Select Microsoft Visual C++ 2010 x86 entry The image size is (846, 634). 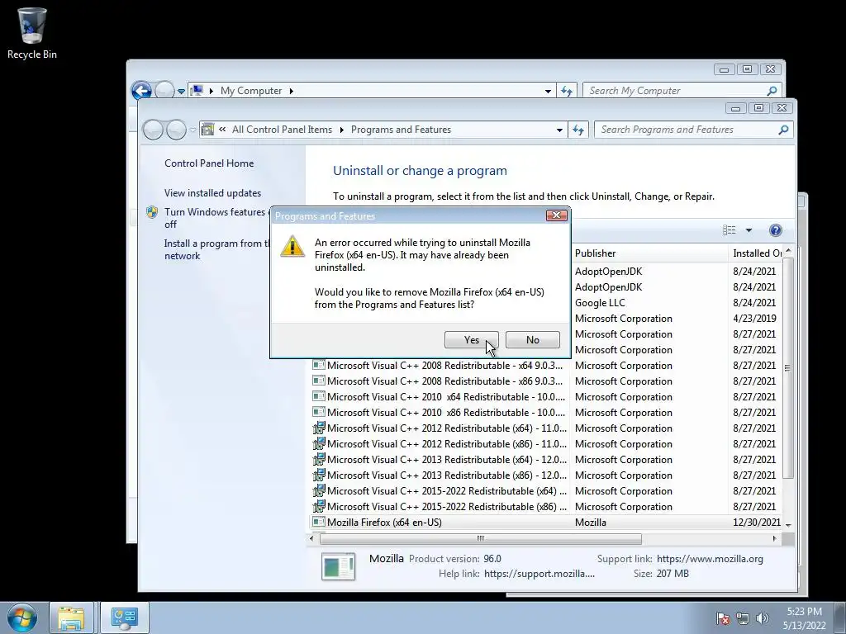click(x=547, y=413)
